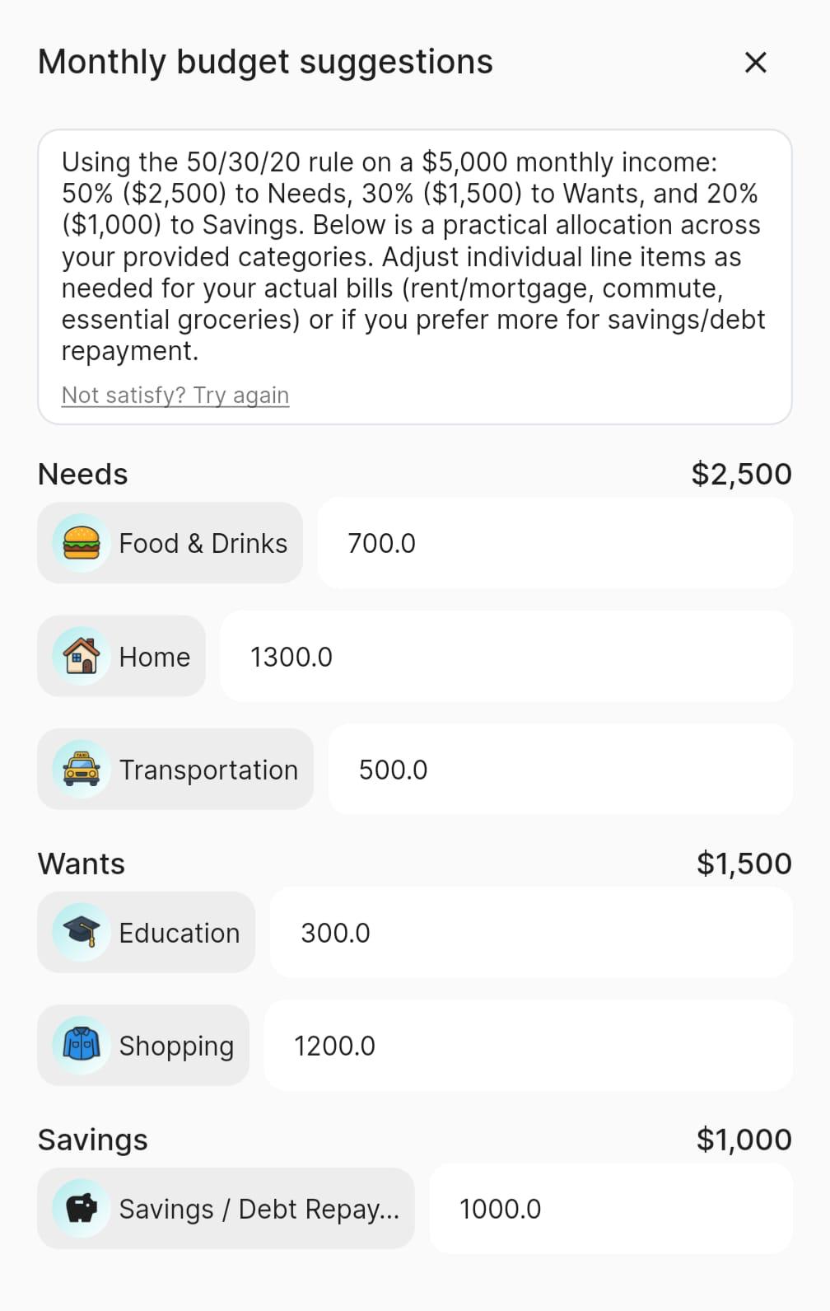Edit the Savings amount field showing 1000.0
This screenshot has width=830, height=1311.
pyautogui.click(x=610, y=1209)
